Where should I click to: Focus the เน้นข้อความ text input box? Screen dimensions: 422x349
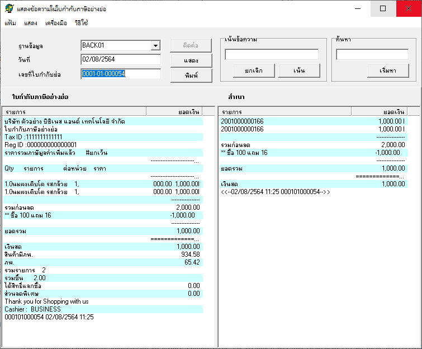(272, 54)
